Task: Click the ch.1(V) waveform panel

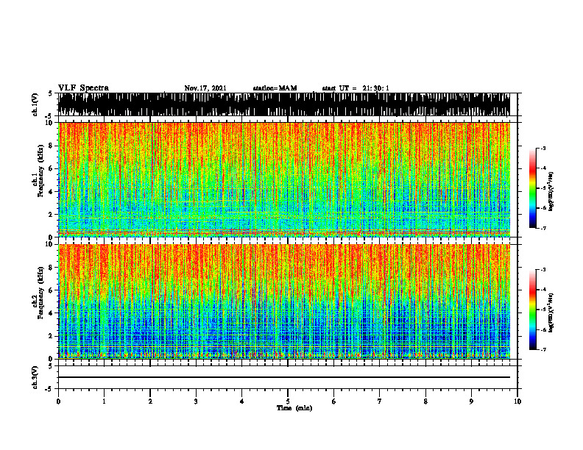Action: pyautogui.click(x=284, y=104)
